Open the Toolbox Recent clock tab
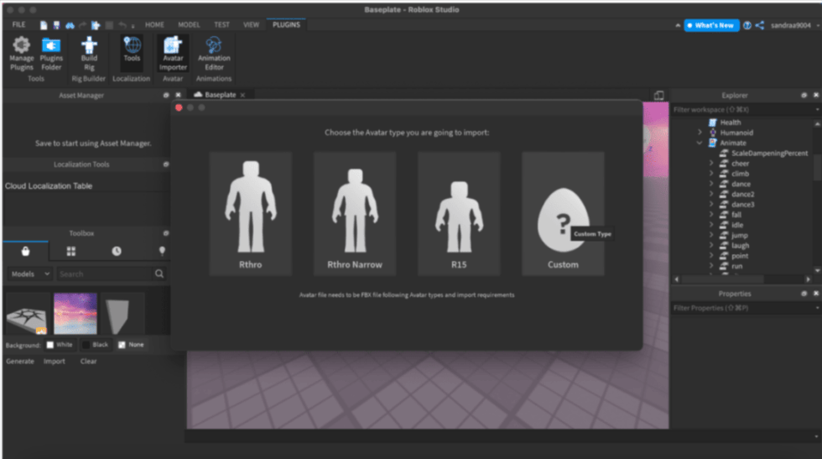 click(117, 251)
